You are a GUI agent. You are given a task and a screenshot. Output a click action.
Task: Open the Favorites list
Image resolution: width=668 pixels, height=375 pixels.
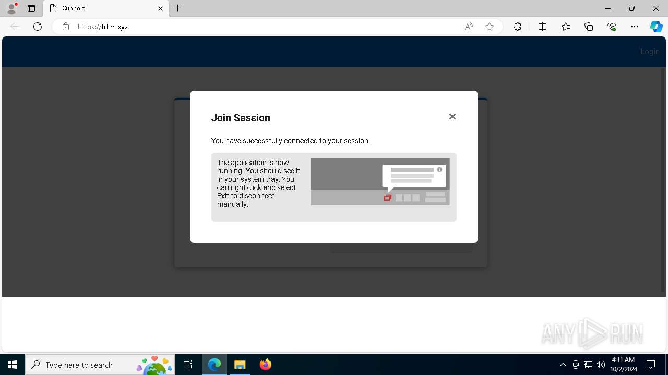pos(566,27)
